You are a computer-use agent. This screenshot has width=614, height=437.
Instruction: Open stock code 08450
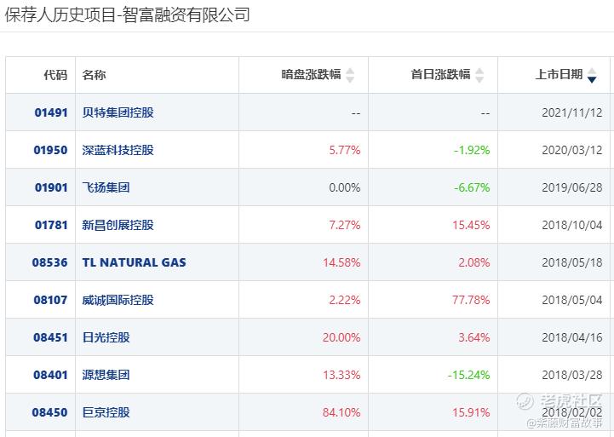(x=49, y=412)
